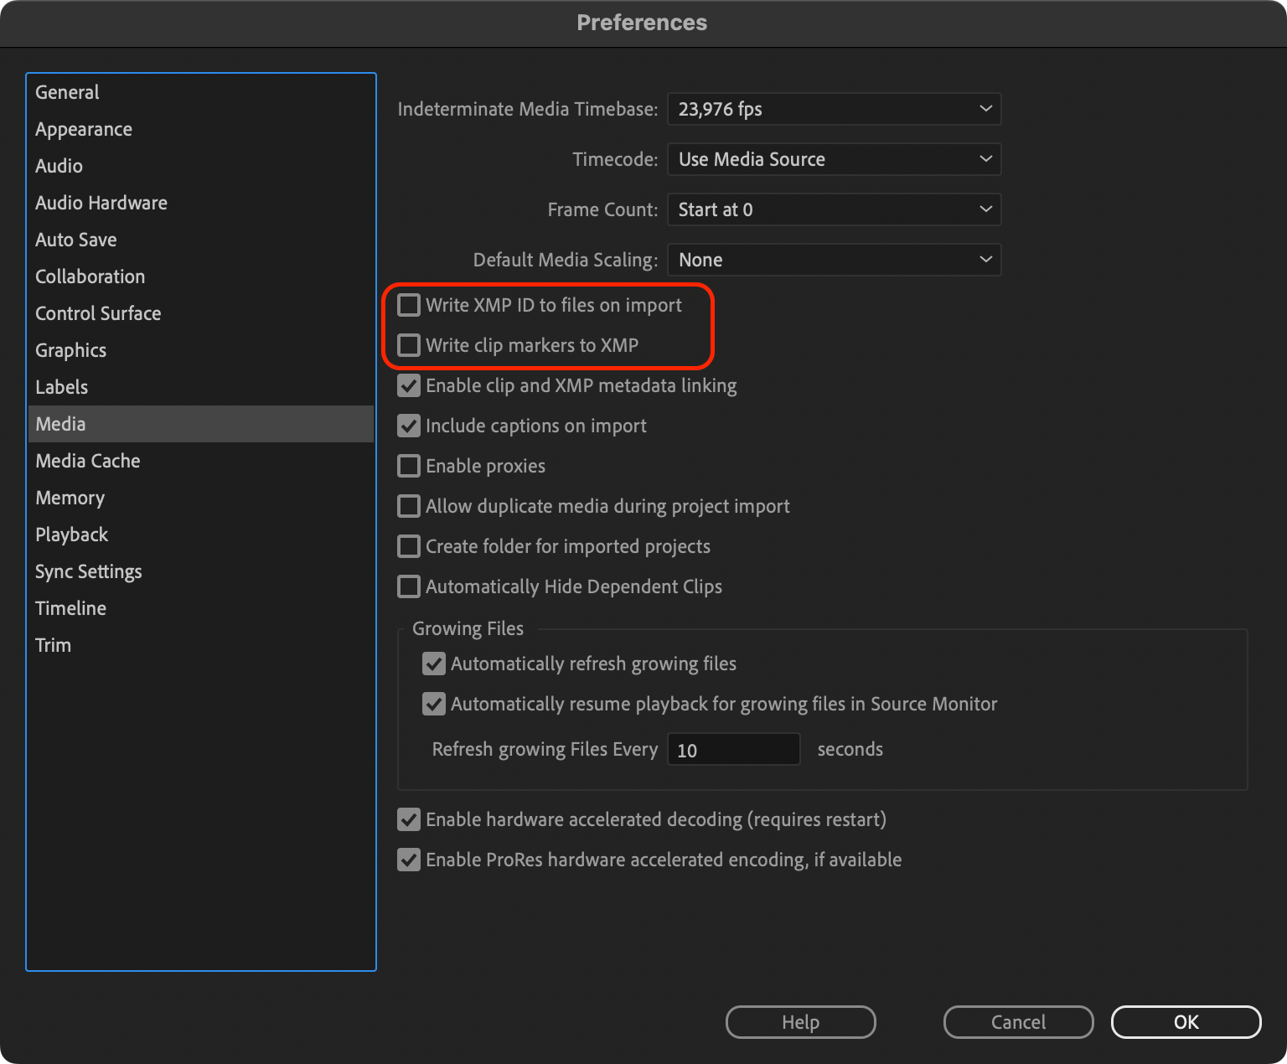
Task: Enable Write XMP ID to files on import
Action: tap(408, 305)
